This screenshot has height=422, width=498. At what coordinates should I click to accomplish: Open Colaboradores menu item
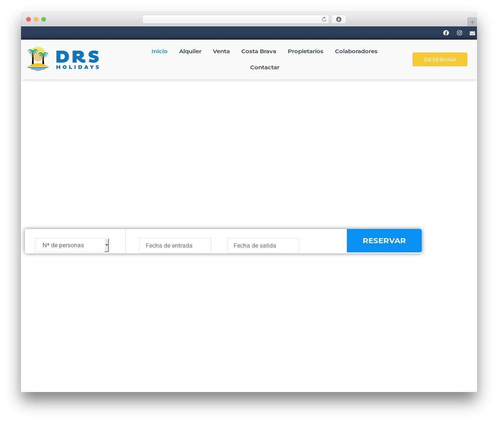click(356, 51)
